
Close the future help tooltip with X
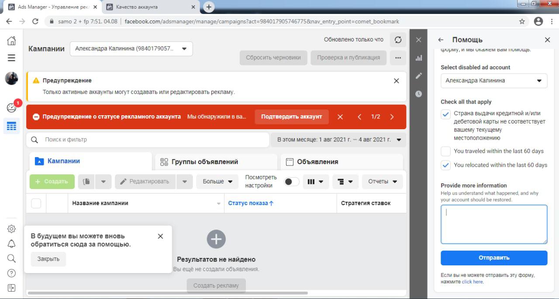(160, 236)
